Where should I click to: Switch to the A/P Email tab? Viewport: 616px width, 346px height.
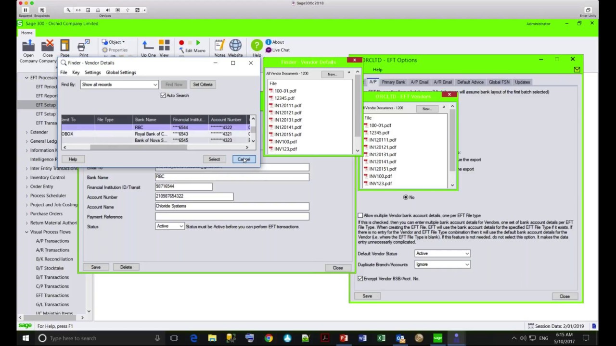pyautogui.click(x=419, y=82)
